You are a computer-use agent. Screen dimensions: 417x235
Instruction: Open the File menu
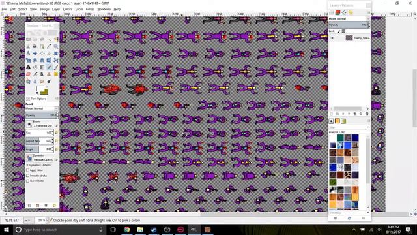[4, 9]
